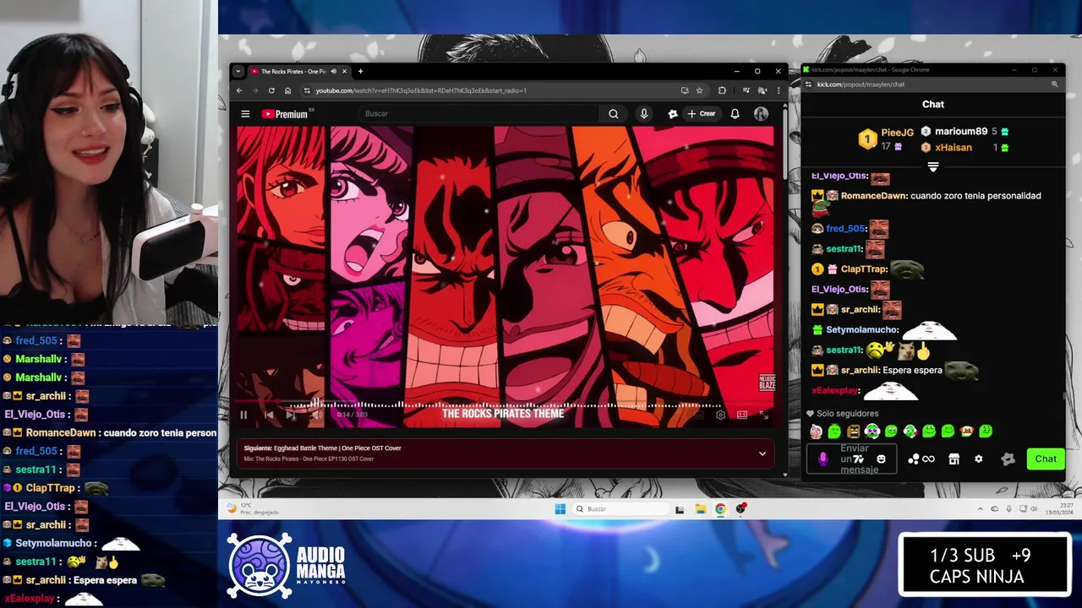Collapse the Kick chat leaderboard
Screen dimensions: 1082x608
[933, 167]
